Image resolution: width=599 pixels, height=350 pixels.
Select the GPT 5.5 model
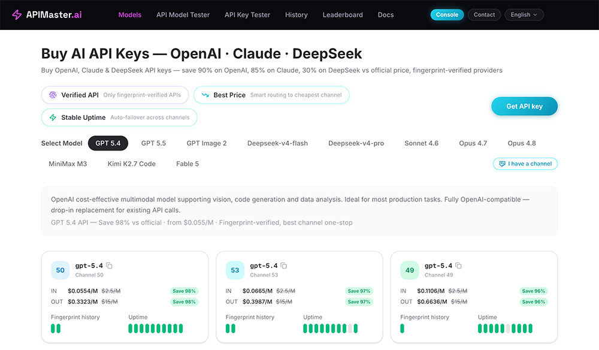153,143
